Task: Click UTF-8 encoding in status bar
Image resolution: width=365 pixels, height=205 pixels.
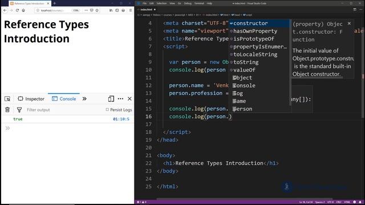Action: pos(331,202)
